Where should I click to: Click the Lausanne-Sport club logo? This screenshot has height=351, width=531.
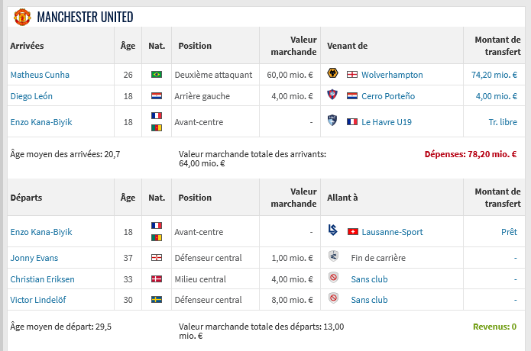click(x=332, y=230)
